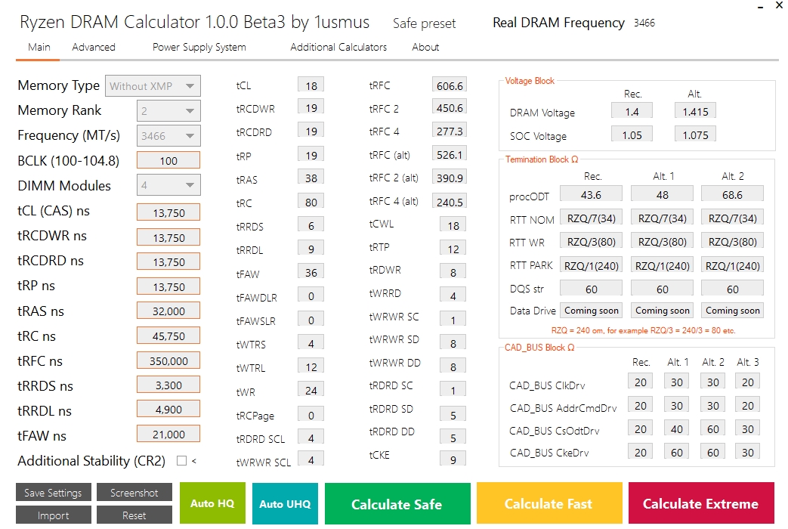Screen dimensions: 788x529
Task: Select the recommended DQS str value 60
Action: (591, 289)
